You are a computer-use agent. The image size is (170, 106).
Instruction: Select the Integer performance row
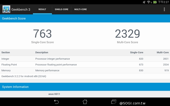coord(85,59)
